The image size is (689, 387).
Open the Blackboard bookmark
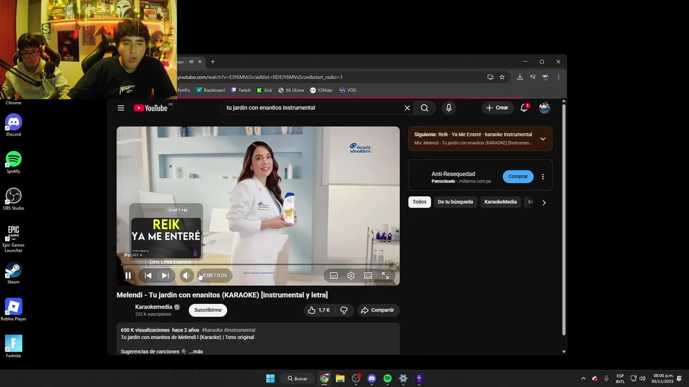tap(210, 90)
